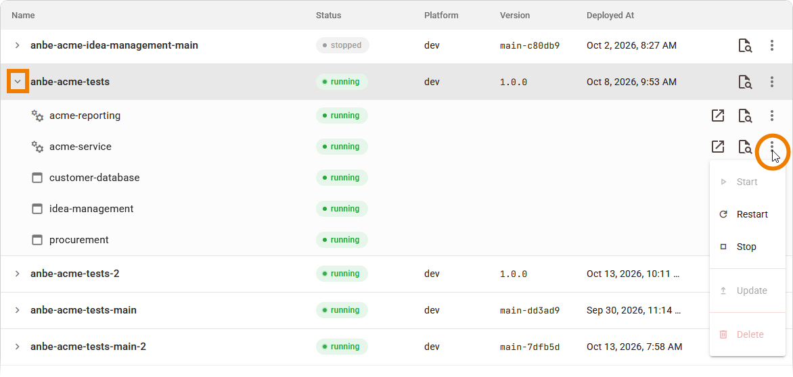Open logs icon for anbe-acme-tests row

745,82
